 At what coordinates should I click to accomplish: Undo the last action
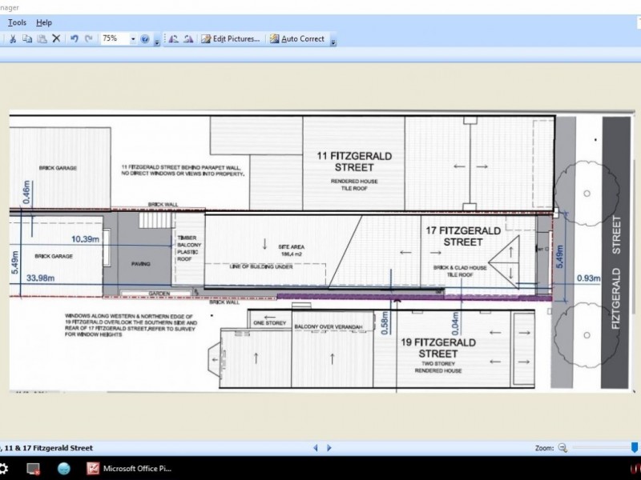[x=74, y=38]
